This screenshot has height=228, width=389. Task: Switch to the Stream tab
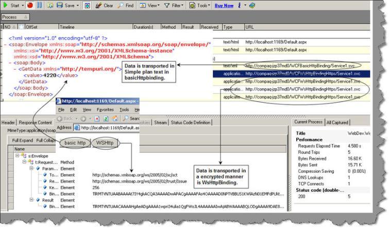point(161,122)
